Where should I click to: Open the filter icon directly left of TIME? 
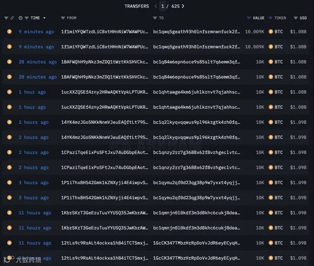(x=26, y=18)
